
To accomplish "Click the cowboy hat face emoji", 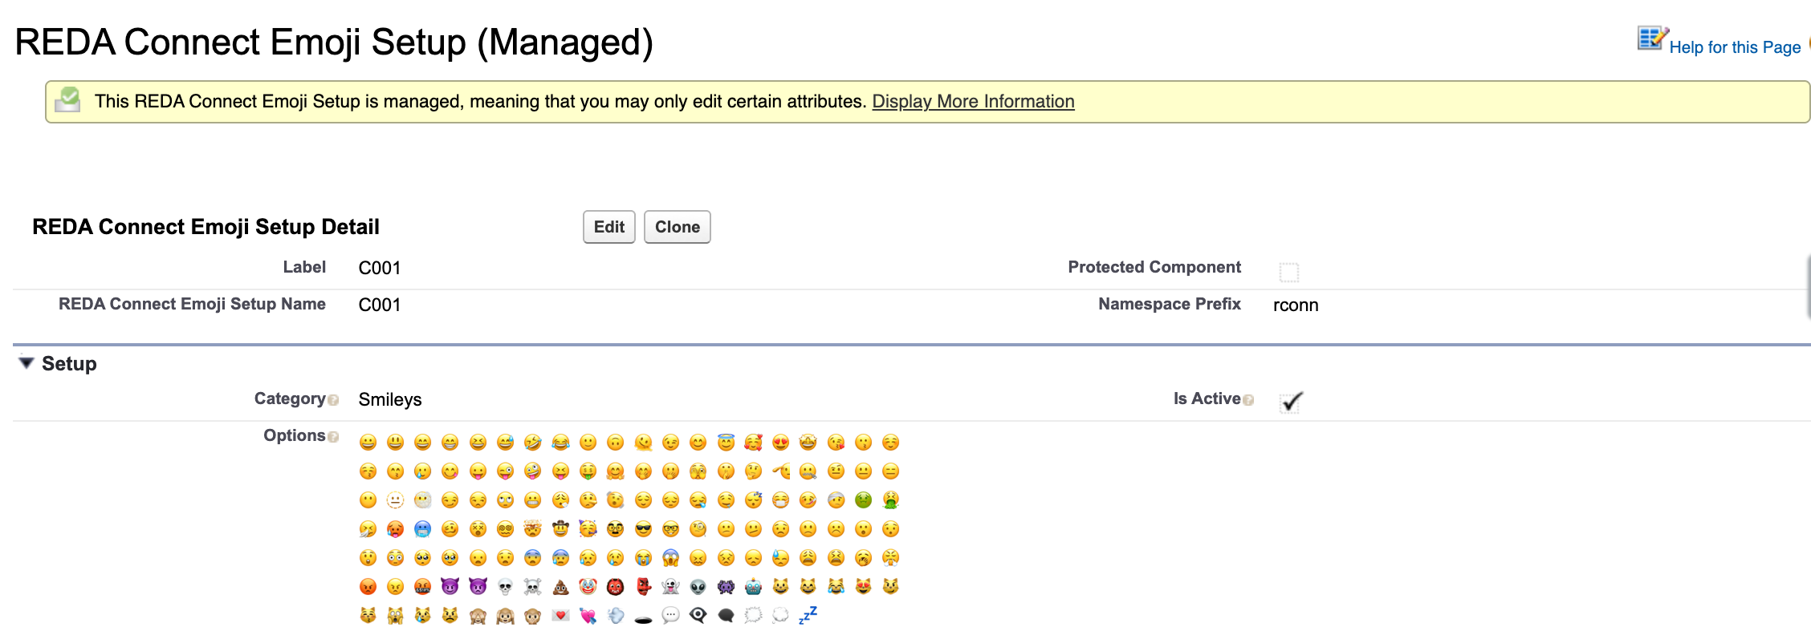I will point(560,528).
